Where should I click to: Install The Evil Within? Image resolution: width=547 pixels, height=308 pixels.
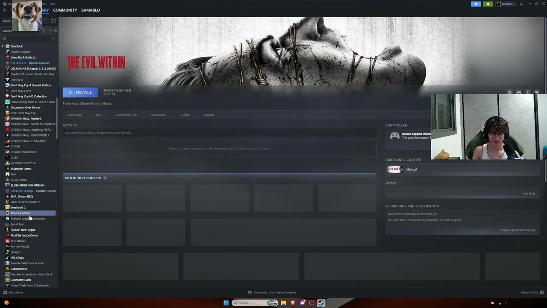80,92
